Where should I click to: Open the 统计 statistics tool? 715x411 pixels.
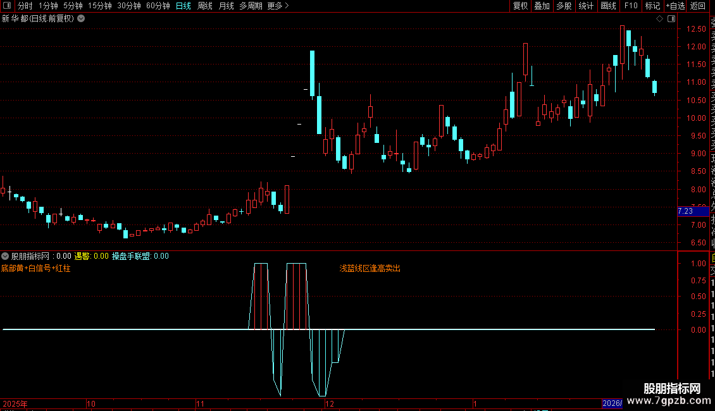pos(586,6)
